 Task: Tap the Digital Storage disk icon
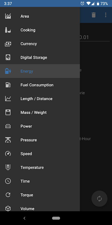(8, 58)
